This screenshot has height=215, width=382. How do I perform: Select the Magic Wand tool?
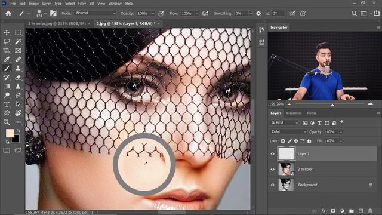[x=18, y=41]
